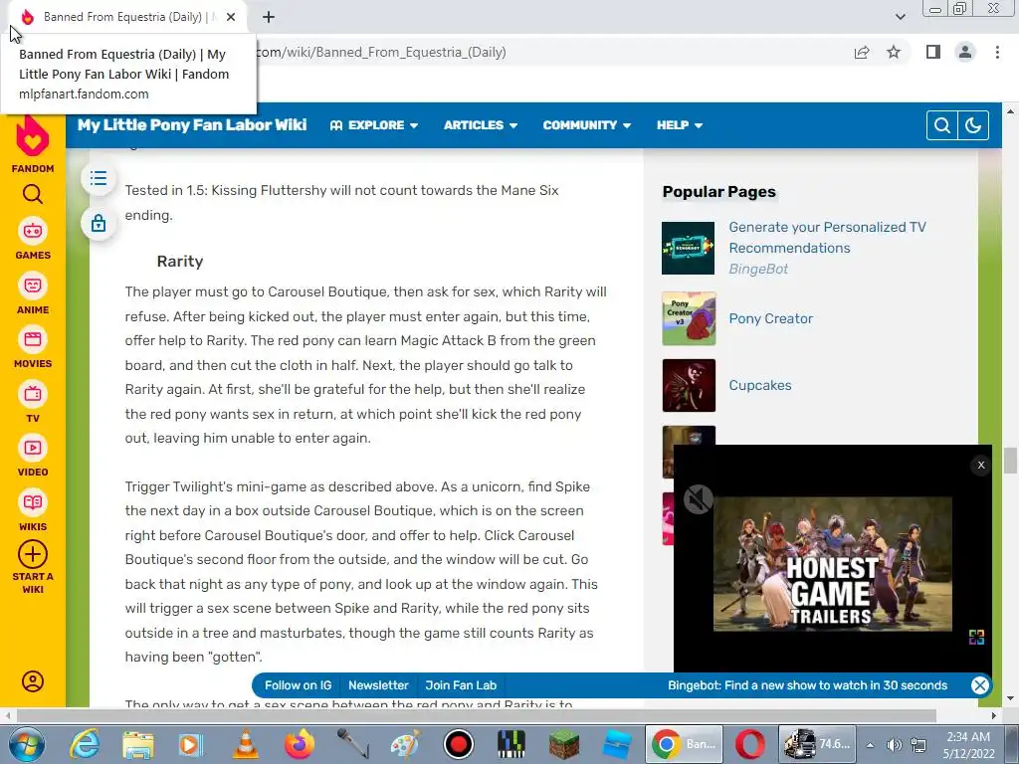Open the table of contents list icon
1019x764 pixels.
click(x=99, y=178)
